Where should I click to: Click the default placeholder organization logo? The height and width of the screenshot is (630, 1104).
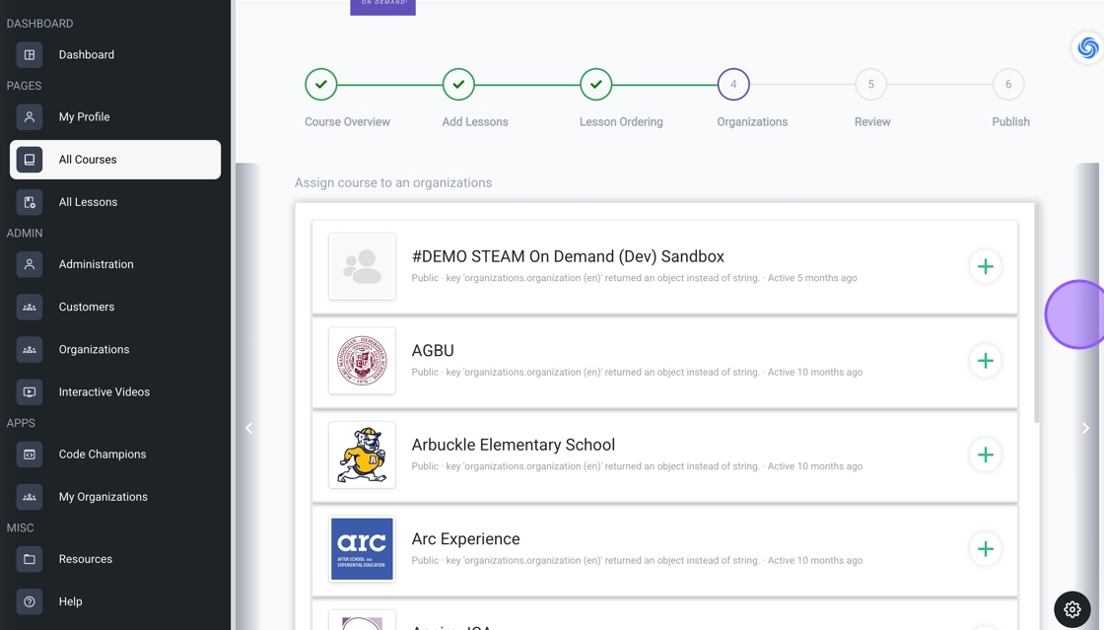(x=362, y=267)
